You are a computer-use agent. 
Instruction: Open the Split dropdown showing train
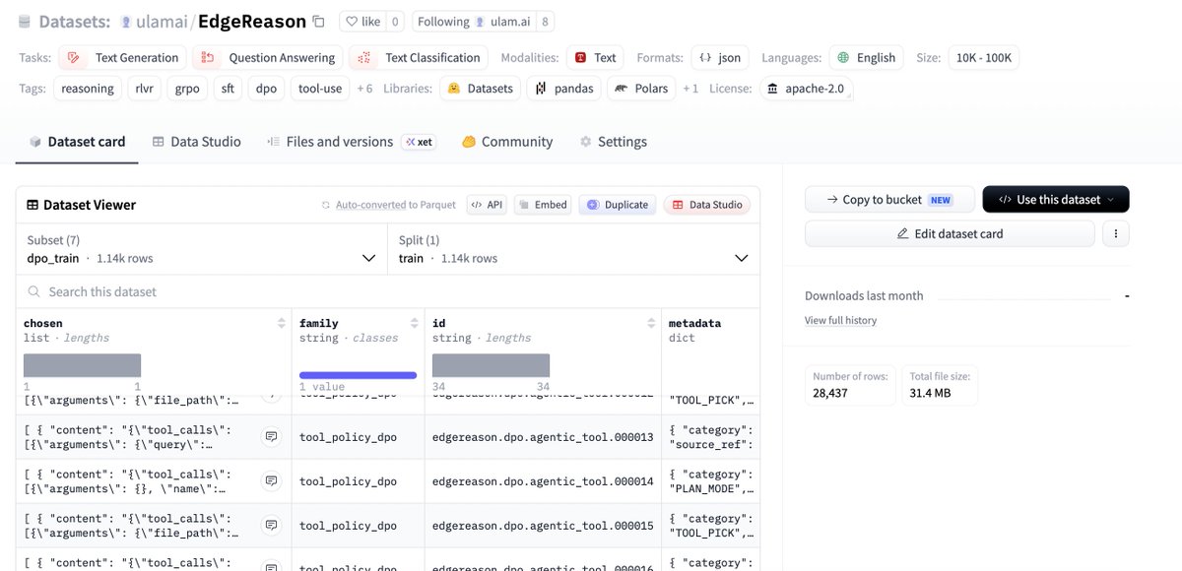pyautogui.click(x=573, y=249)
